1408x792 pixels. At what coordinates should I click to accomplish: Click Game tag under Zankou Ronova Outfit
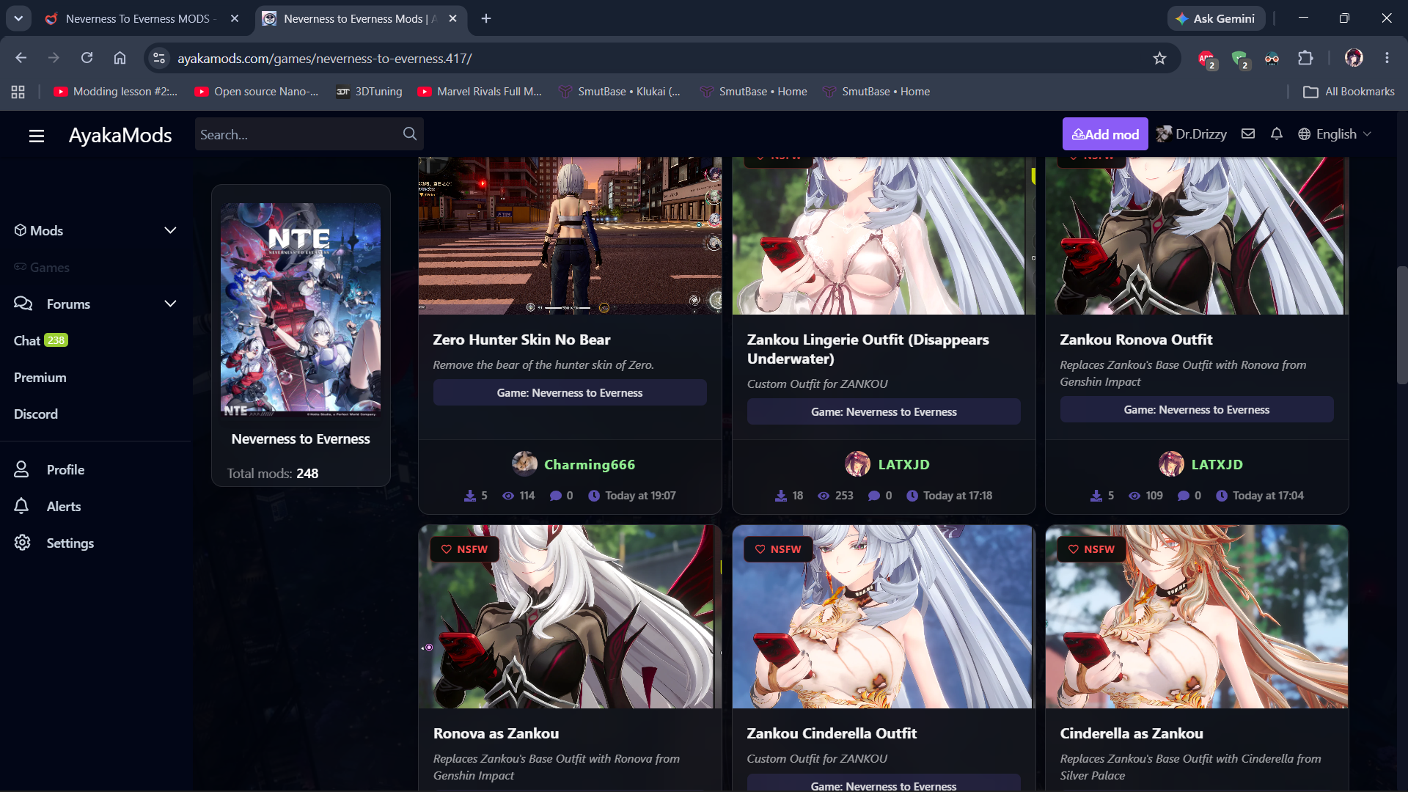click(1197, 409)
